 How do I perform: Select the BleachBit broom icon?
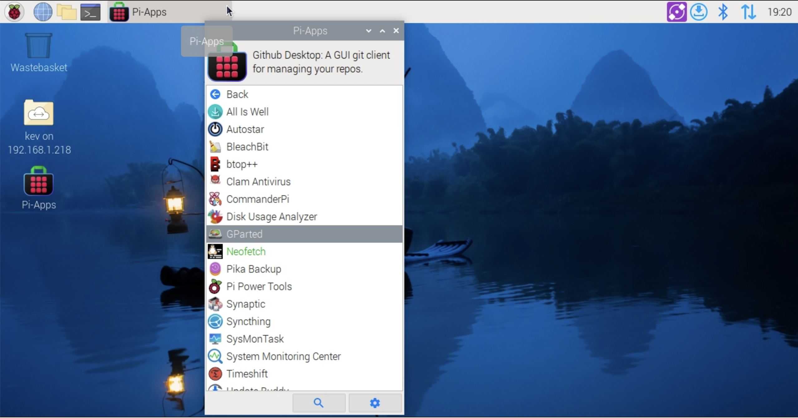215,147
